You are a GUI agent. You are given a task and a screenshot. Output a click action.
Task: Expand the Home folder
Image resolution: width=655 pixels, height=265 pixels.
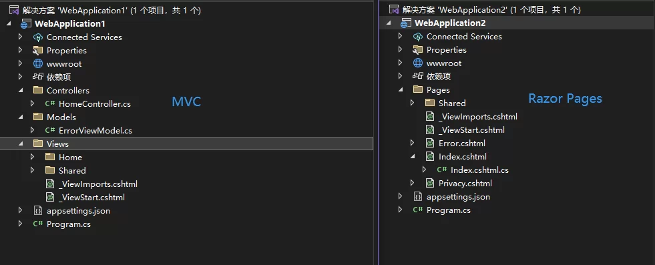point(33,157)
